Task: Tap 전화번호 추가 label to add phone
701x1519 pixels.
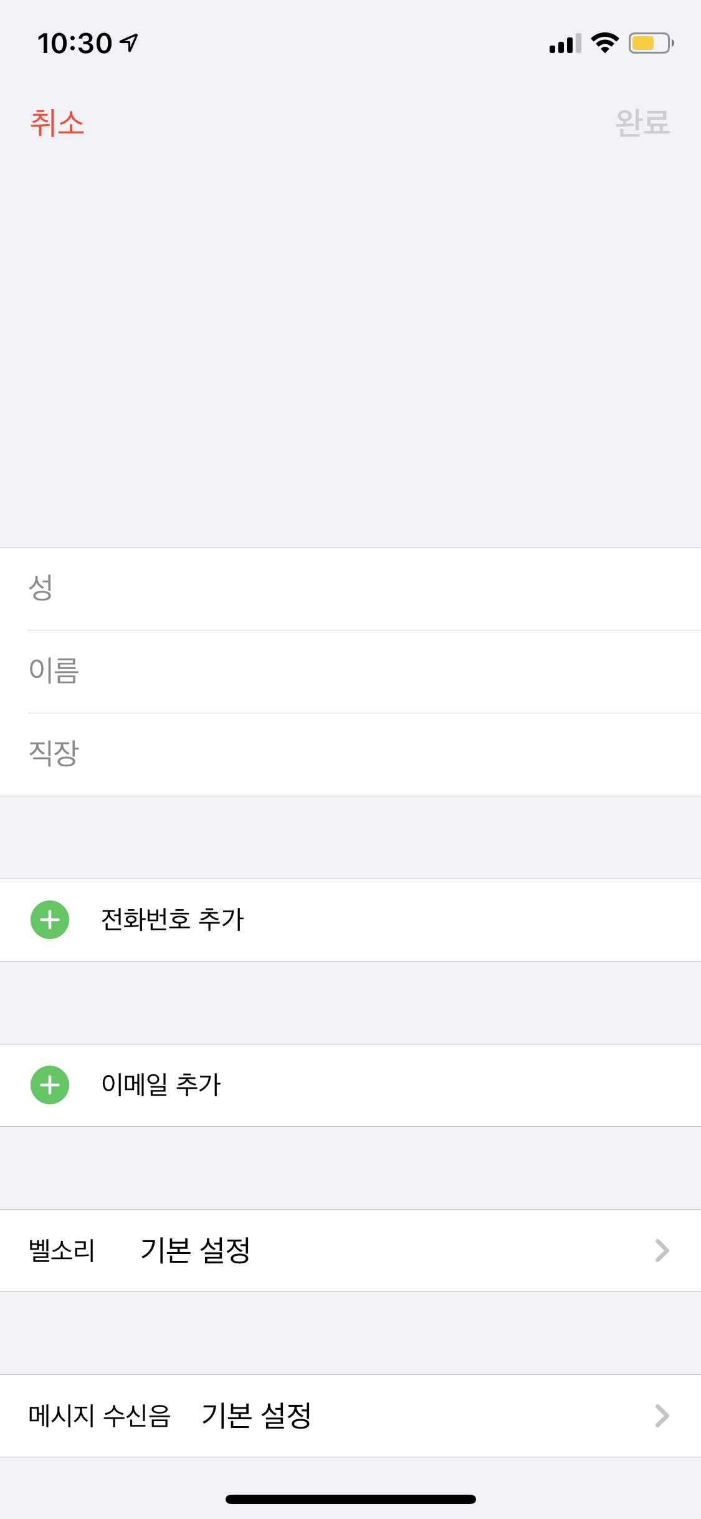Action: (x=173, y=920)
